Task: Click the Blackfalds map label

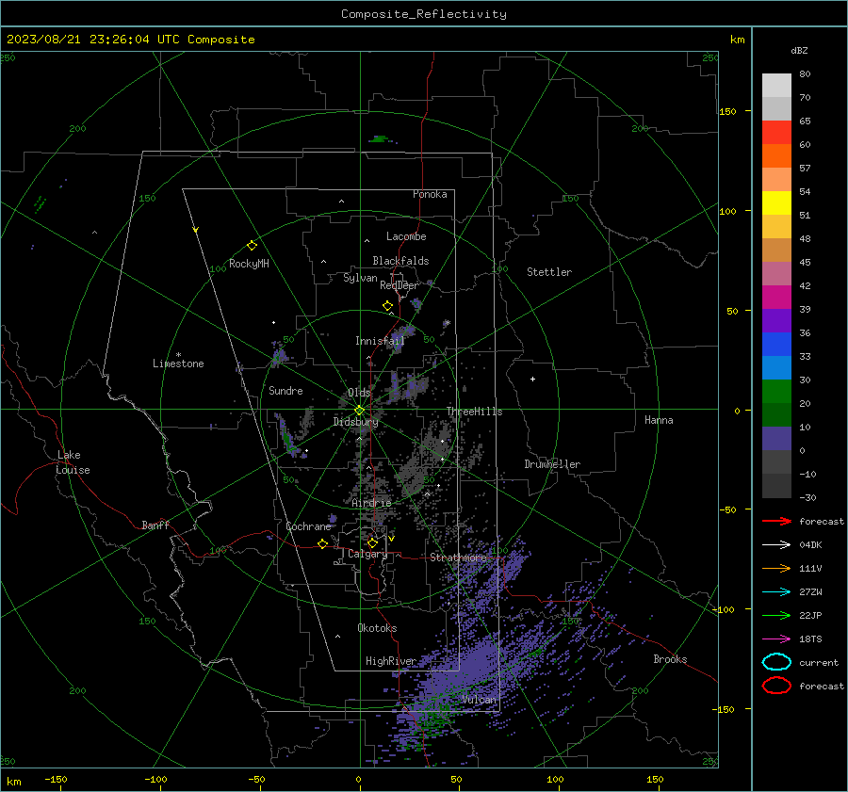Action: (400, 261)
